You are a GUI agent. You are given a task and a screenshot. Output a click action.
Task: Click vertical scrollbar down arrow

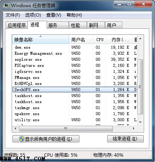140,122
